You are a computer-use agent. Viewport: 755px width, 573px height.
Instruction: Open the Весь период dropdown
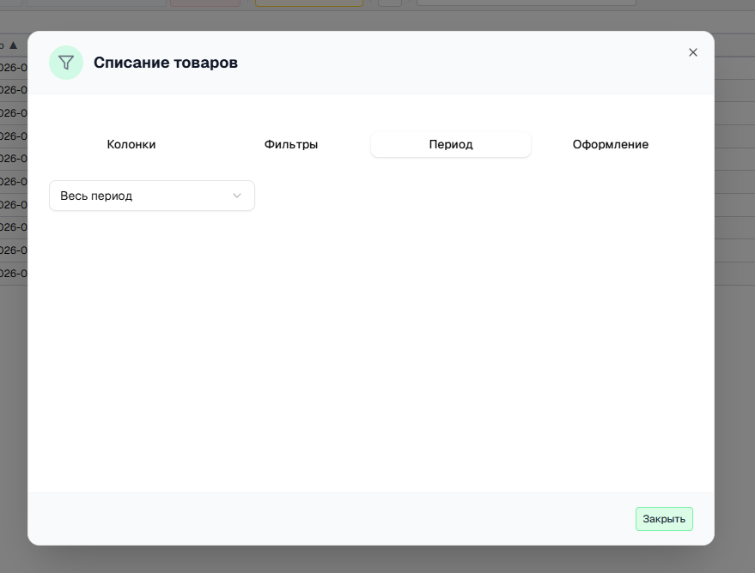(152, 196)
